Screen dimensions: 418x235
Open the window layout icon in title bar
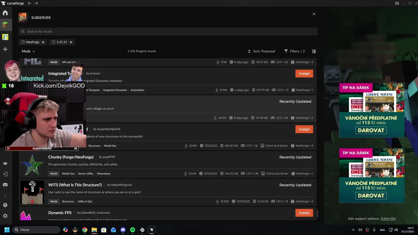tap(397, 3)
